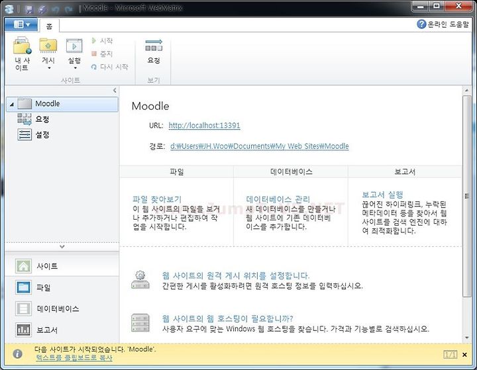Click the 다시 시작 (Restart) command
Viewport: 477px width, 370px height.
coord(109,67)
